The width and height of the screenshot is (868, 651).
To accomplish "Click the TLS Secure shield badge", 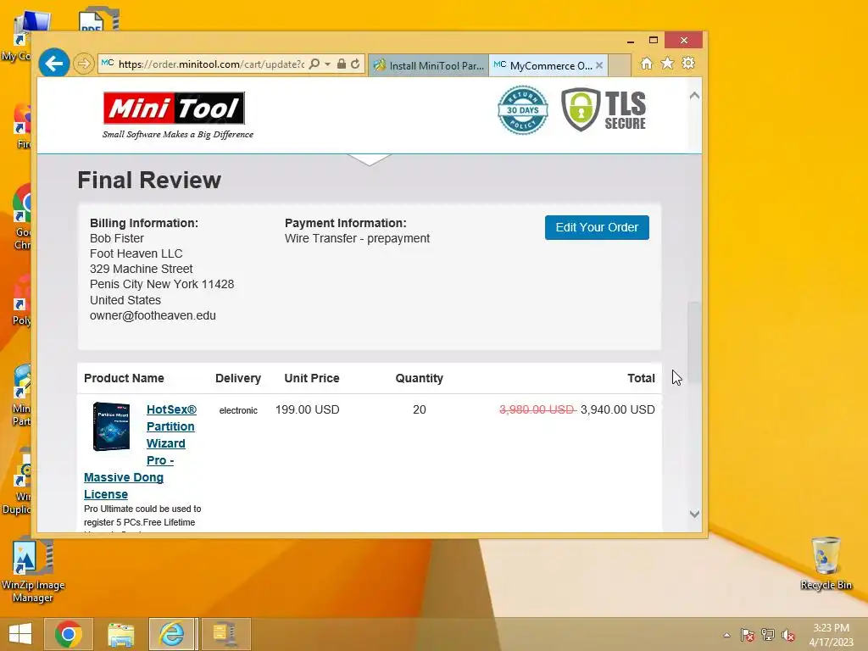I will coord(604,109).
